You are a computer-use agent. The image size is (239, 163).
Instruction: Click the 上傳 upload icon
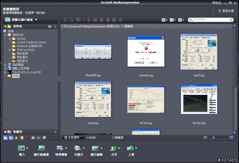(130, 148)
